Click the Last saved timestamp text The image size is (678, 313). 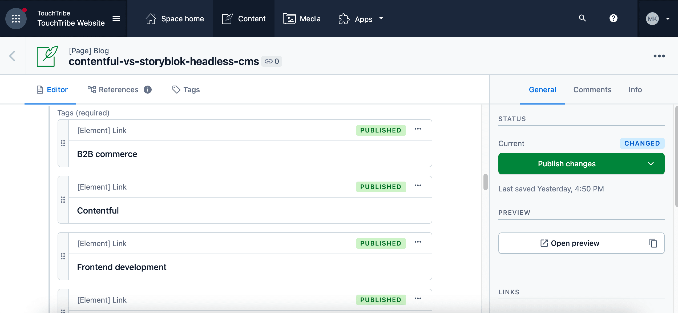point(551,189)
